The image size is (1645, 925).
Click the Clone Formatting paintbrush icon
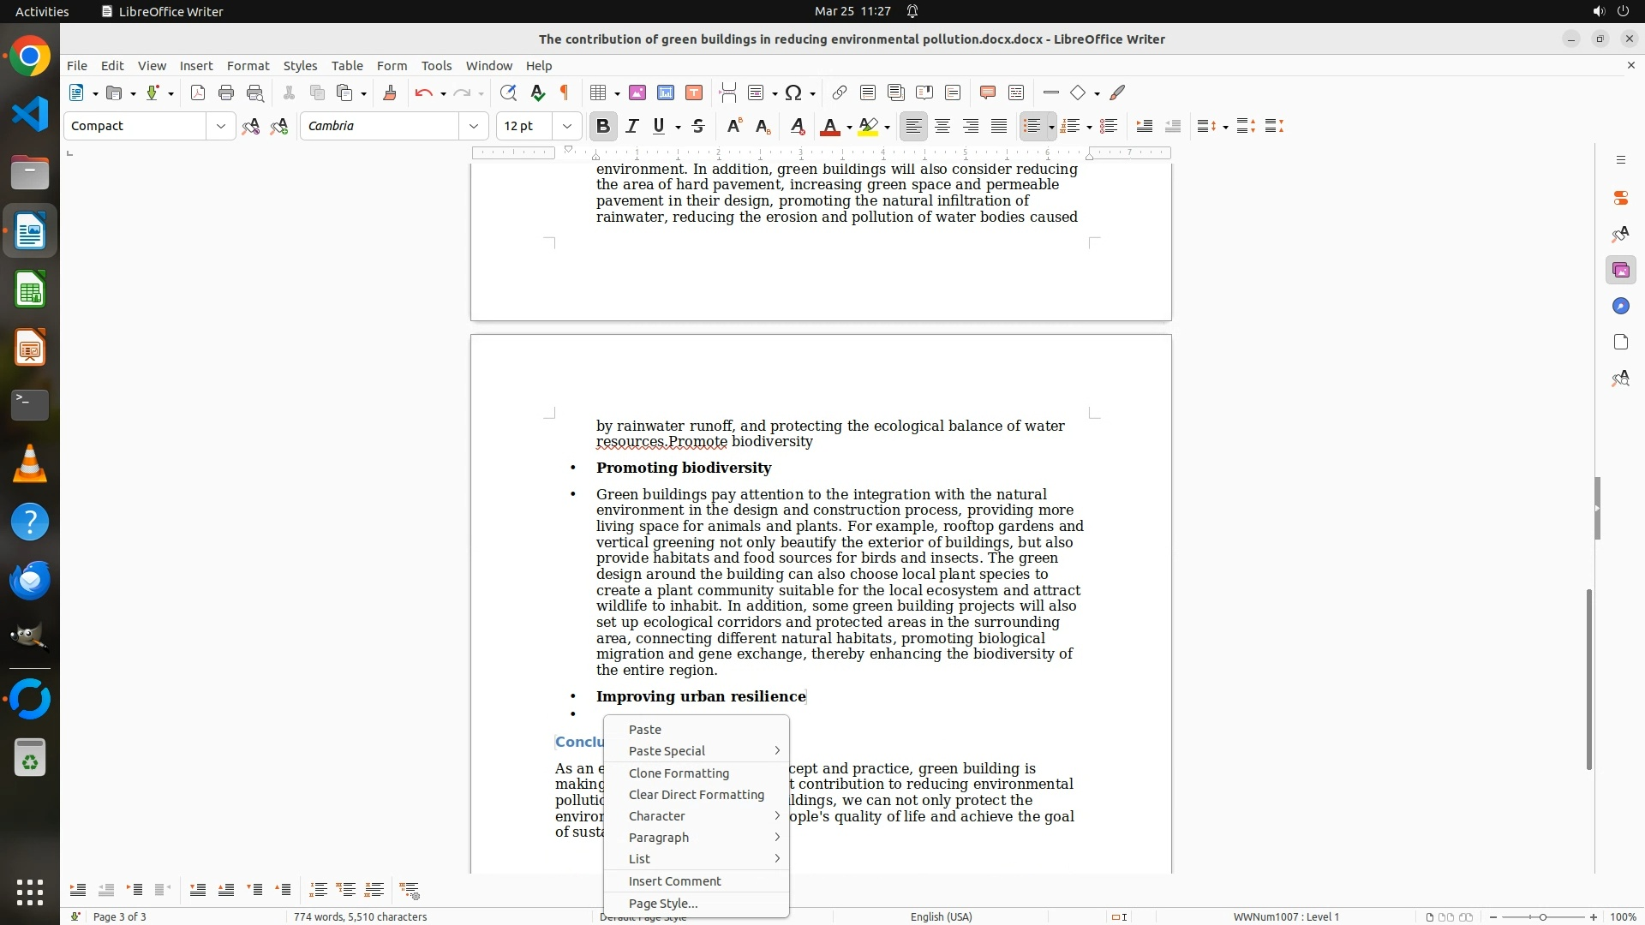point(390,93)
